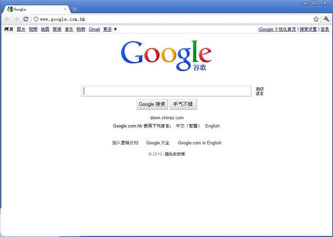The image size is (333, 237).
Task: Open the 购物 (Shopping) link
Action: (x=81, y=29)
